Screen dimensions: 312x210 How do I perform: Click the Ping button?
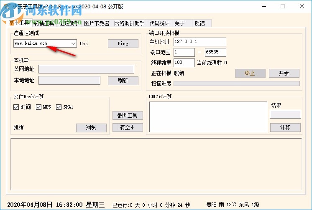(123, 43)
